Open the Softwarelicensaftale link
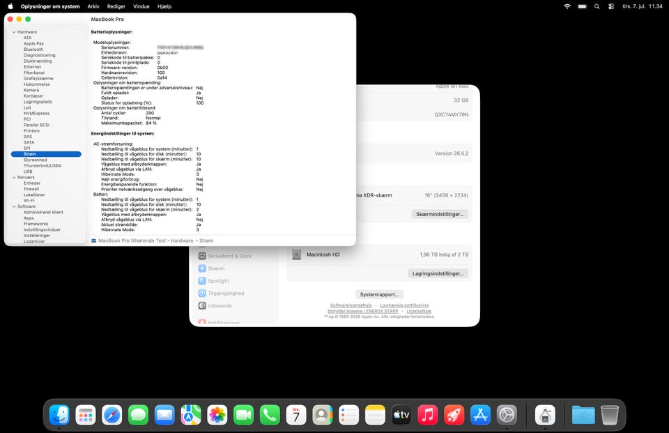The height and width of the screenshot is (433, 669). tap(351, 305)
